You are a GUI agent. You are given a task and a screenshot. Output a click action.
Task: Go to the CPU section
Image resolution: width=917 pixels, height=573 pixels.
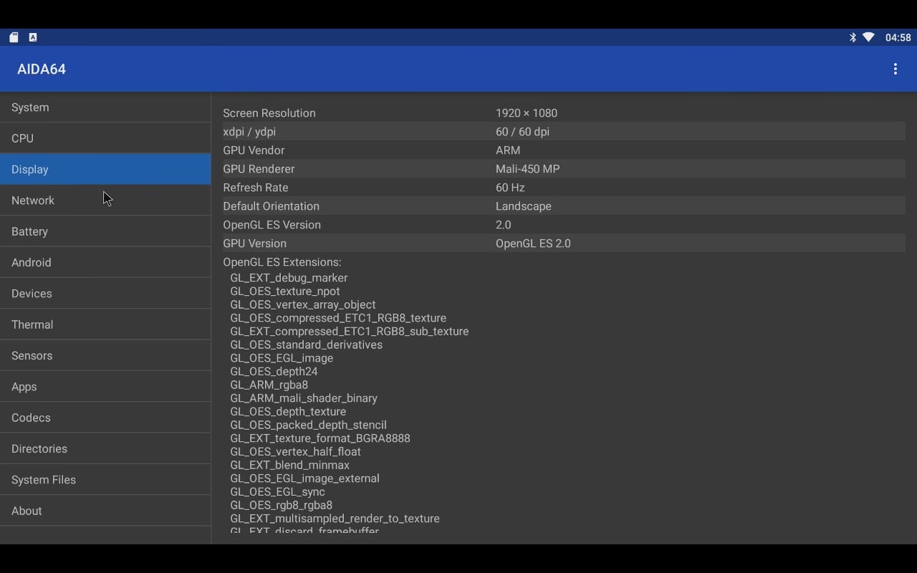(x=105, y=138)
